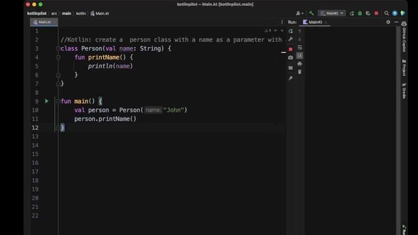Click the Print icon in Run console
The image size is (418, 235).
(x=300, y=64)
